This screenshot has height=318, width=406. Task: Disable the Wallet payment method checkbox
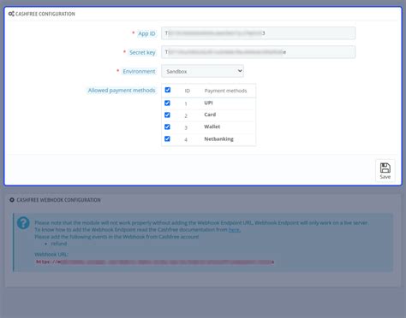click(x=167, y=127)
